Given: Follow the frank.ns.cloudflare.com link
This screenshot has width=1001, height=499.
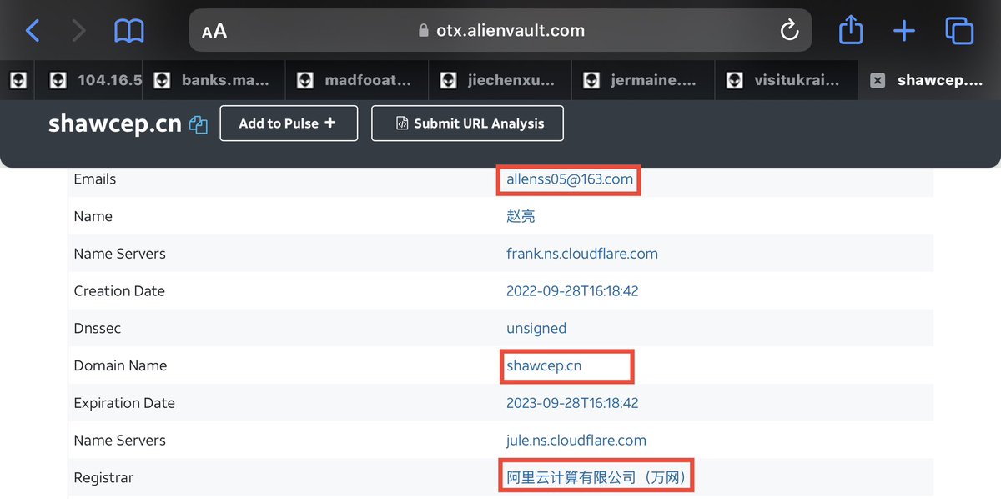Looking at the screenshot, I should coord(581,254).
